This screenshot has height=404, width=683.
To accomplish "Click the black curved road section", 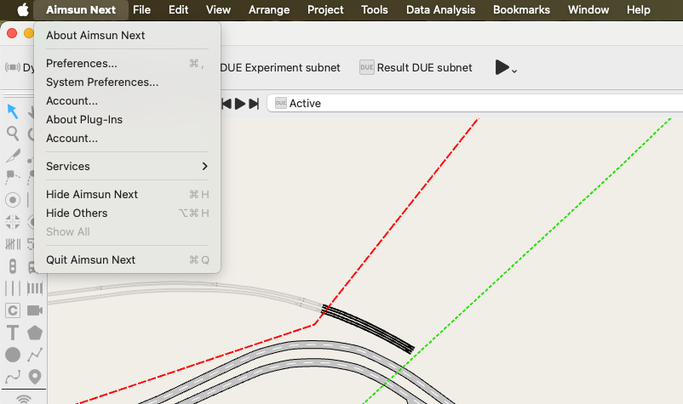I will click(370, 328).
